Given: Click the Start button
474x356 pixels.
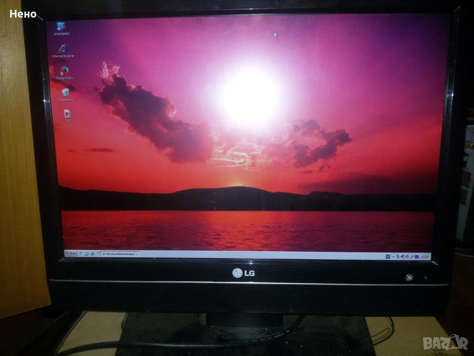Looking at the screenshot, I should pyautogui.click(x=71, y=254).
